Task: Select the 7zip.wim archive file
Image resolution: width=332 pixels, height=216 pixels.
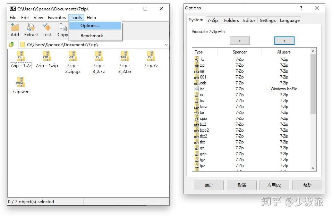Action: (21, 85)
